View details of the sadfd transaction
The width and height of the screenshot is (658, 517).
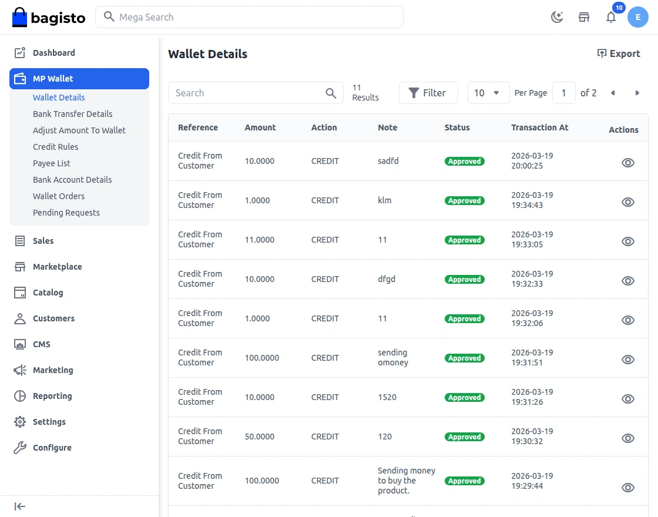(x=627, y=163)
